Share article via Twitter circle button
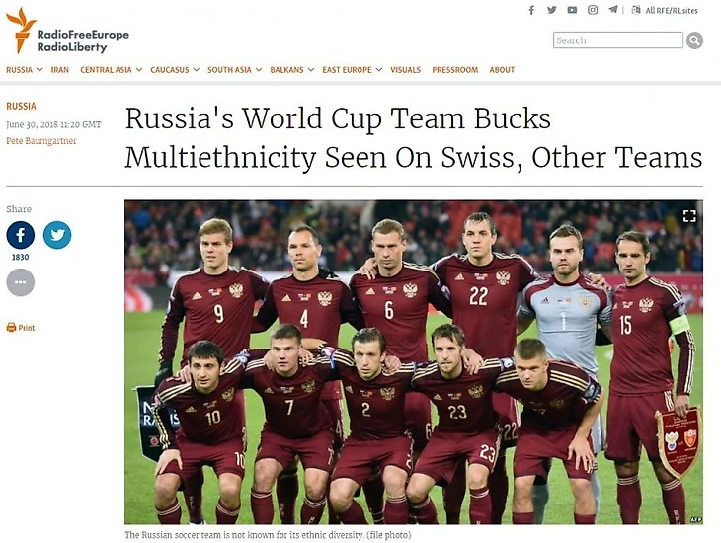Image resolution: width=721 pixels, height=543 pixels. 57,235
